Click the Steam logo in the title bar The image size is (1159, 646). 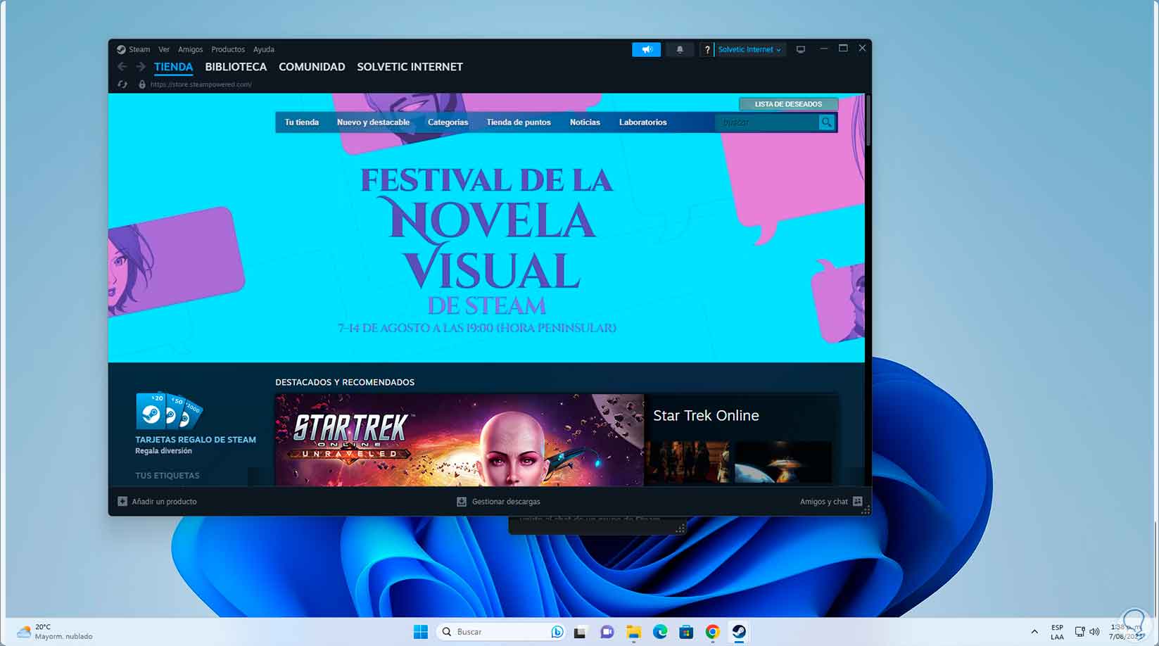coord(122,49)
